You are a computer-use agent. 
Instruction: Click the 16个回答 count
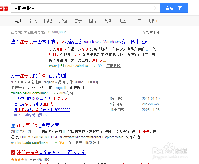click(x=117, y=110)
